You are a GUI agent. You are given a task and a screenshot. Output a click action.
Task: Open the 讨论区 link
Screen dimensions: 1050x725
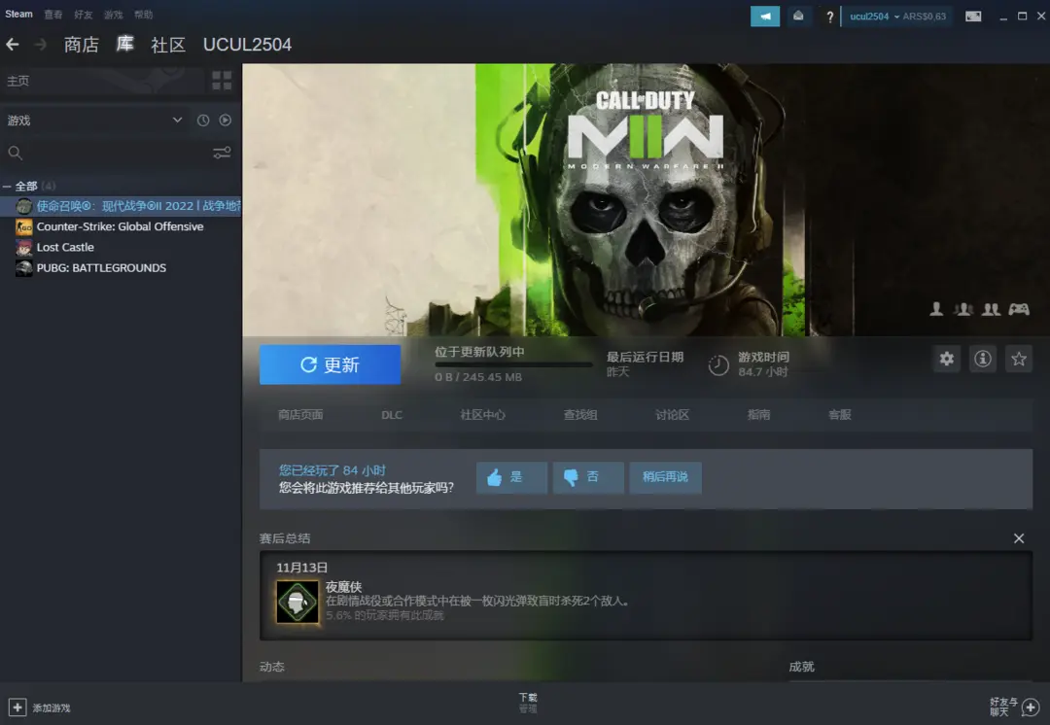coord(673,415)
